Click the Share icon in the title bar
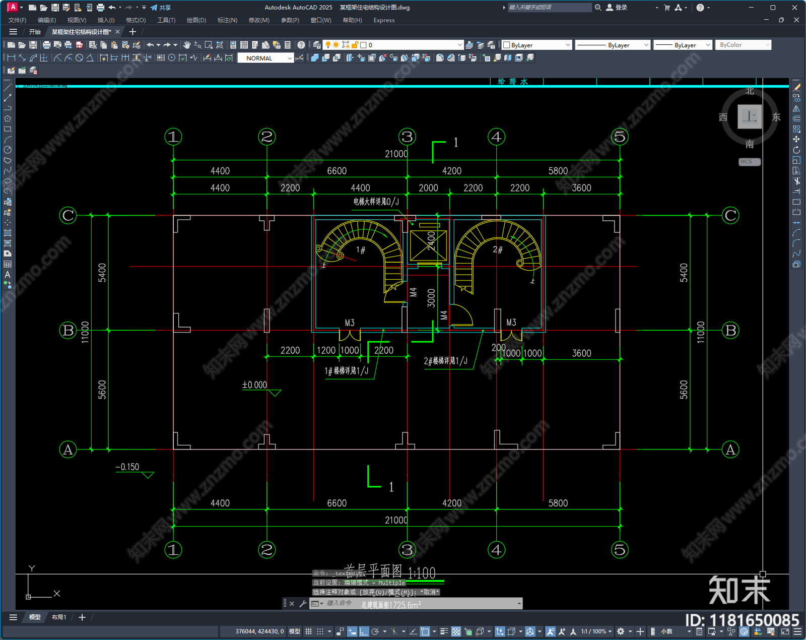Screen dimensions: 806x640 pos(161,8)
